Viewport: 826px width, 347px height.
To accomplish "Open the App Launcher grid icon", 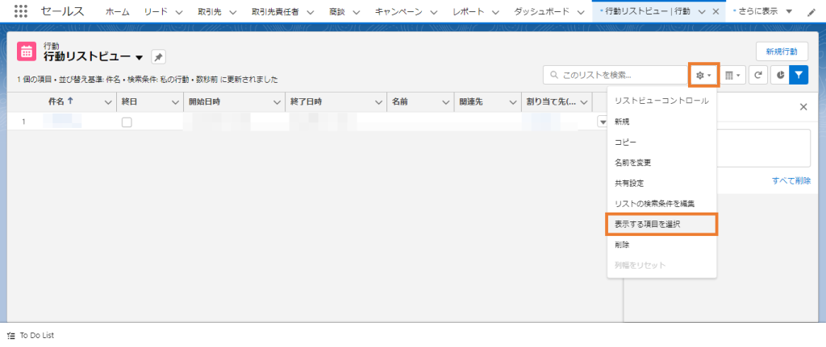I will [x=20, y=11].
